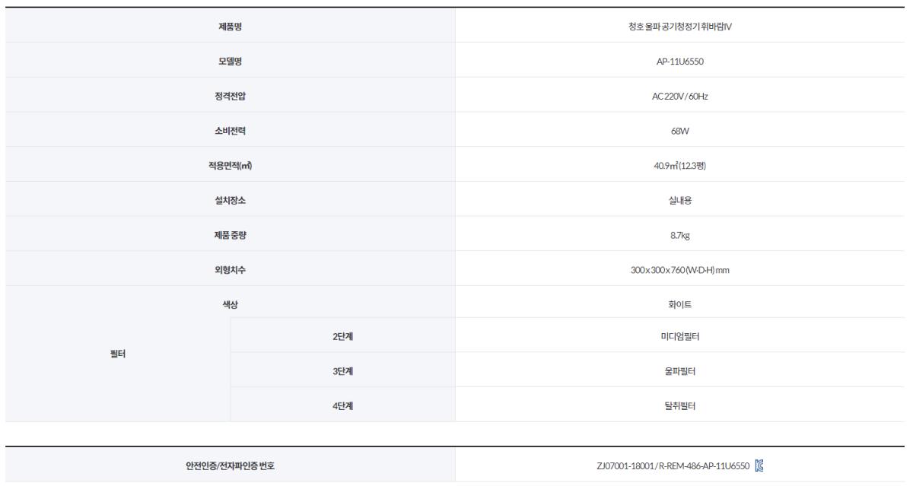Click the KC certification mark icon
Screen dimensions: 913x486
click(x=758, y=465)
